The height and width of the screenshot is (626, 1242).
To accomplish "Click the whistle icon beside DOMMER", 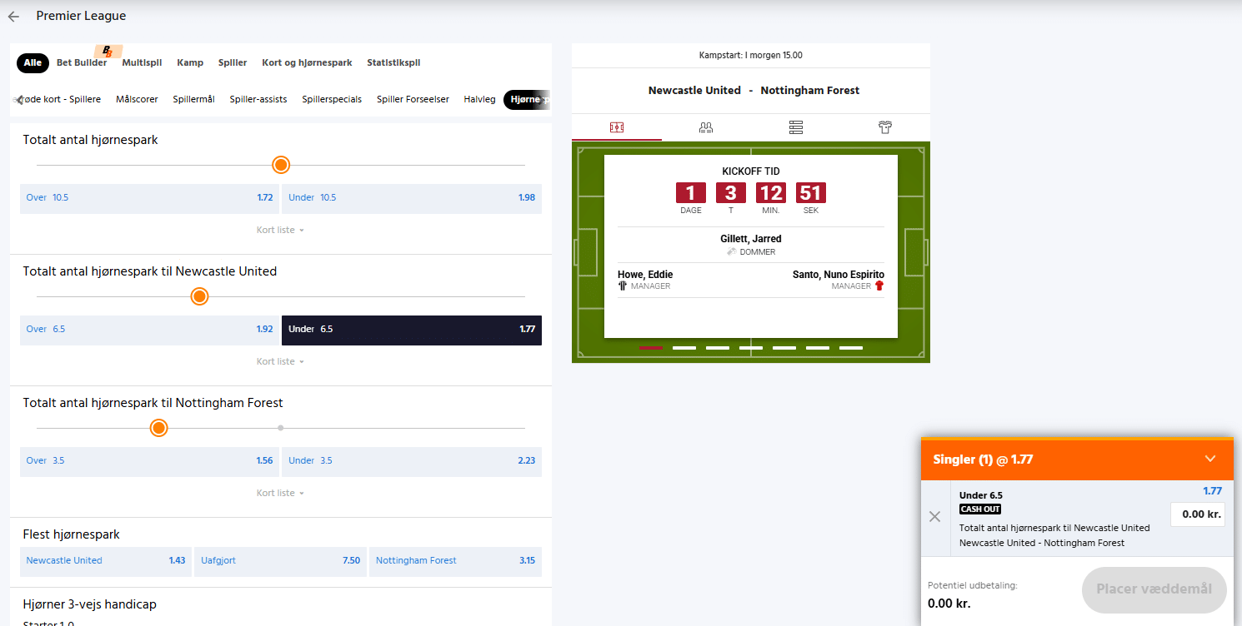I will (x=731, y=251).
